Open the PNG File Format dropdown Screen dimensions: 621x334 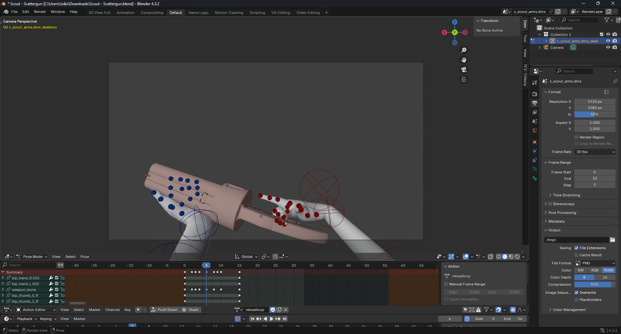[x=594, y=263]
